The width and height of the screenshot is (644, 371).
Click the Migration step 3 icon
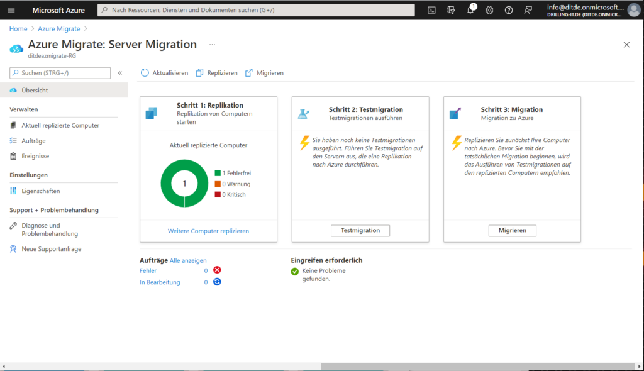point(455,113)
